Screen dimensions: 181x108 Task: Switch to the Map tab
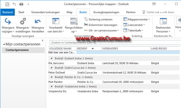coord(70,12)
